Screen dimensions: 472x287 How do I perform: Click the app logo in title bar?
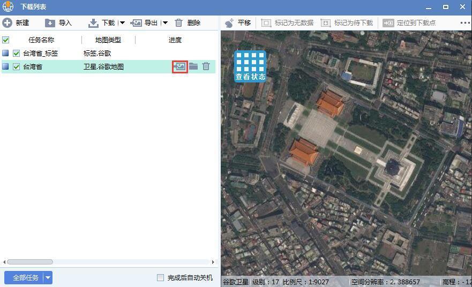8,6
